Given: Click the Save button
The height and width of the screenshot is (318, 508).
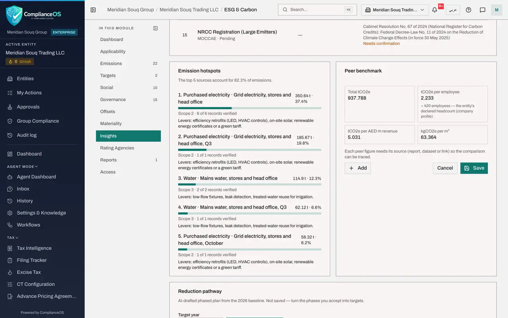Looking at the screenshot, I should tap(474, 168).
